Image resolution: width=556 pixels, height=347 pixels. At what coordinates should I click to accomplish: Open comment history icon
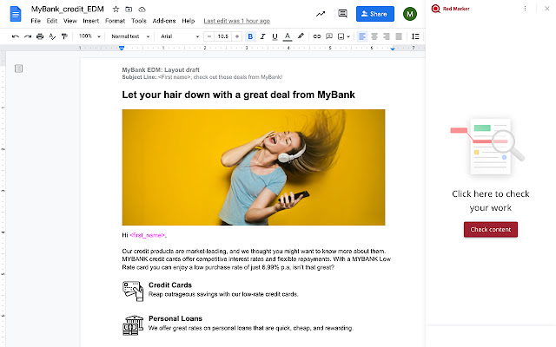click(342, 14)
